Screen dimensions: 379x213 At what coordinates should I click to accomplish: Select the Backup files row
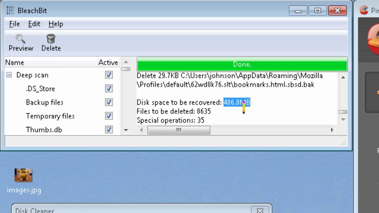click(x=62, y=102)
